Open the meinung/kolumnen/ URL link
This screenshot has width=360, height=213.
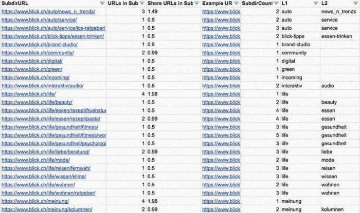click(x=47, y=209)
